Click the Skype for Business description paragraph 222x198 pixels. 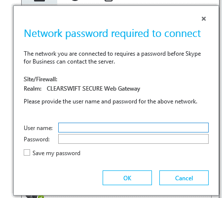pyautogui.click(x=112, y=58)
